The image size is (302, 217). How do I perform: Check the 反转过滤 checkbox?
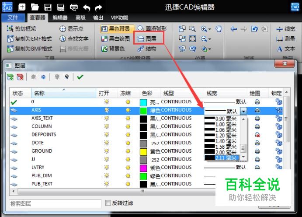(x=108, y=203)
